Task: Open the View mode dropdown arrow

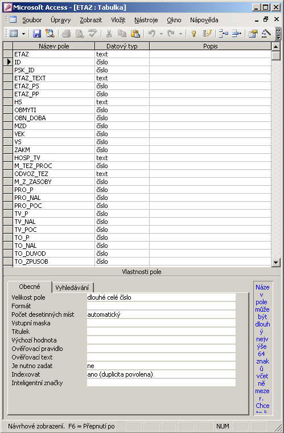Action: 23,34
